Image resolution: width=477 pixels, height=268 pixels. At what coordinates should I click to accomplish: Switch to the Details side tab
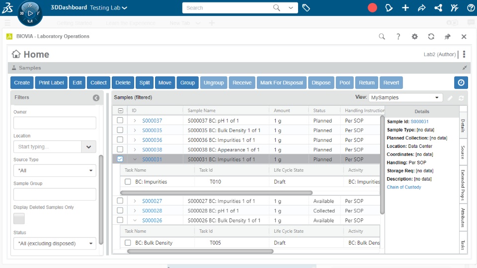[x=463, y=126]
